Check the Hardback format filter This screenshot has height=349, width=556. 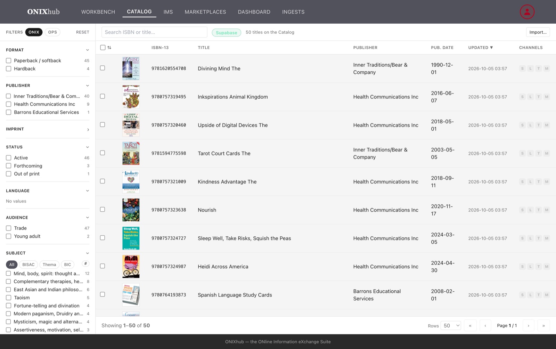(9, 69)
